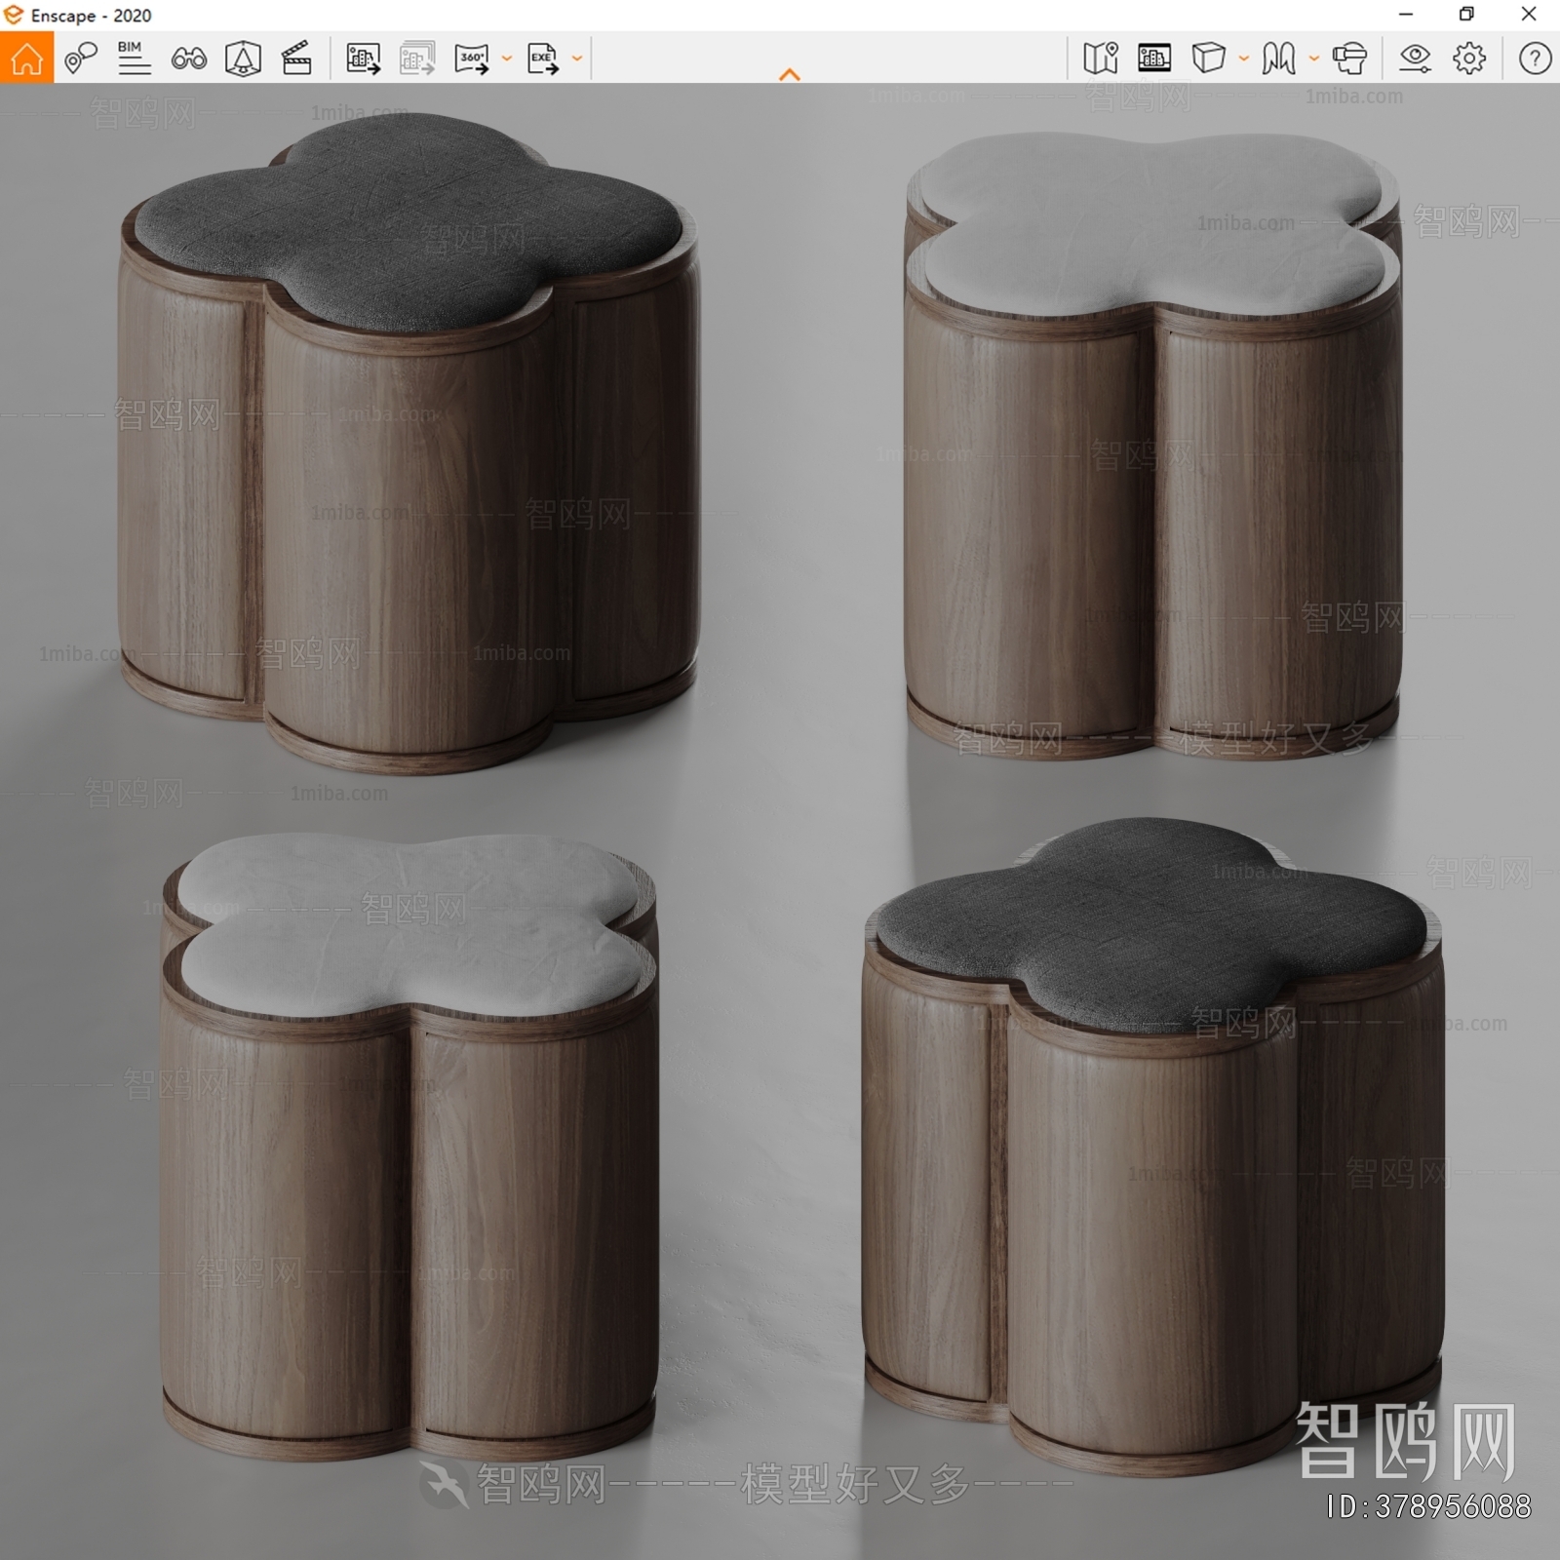
Task: Toggle the walk/fly navigation mode icon
Action: click(x=1279, y=58)
